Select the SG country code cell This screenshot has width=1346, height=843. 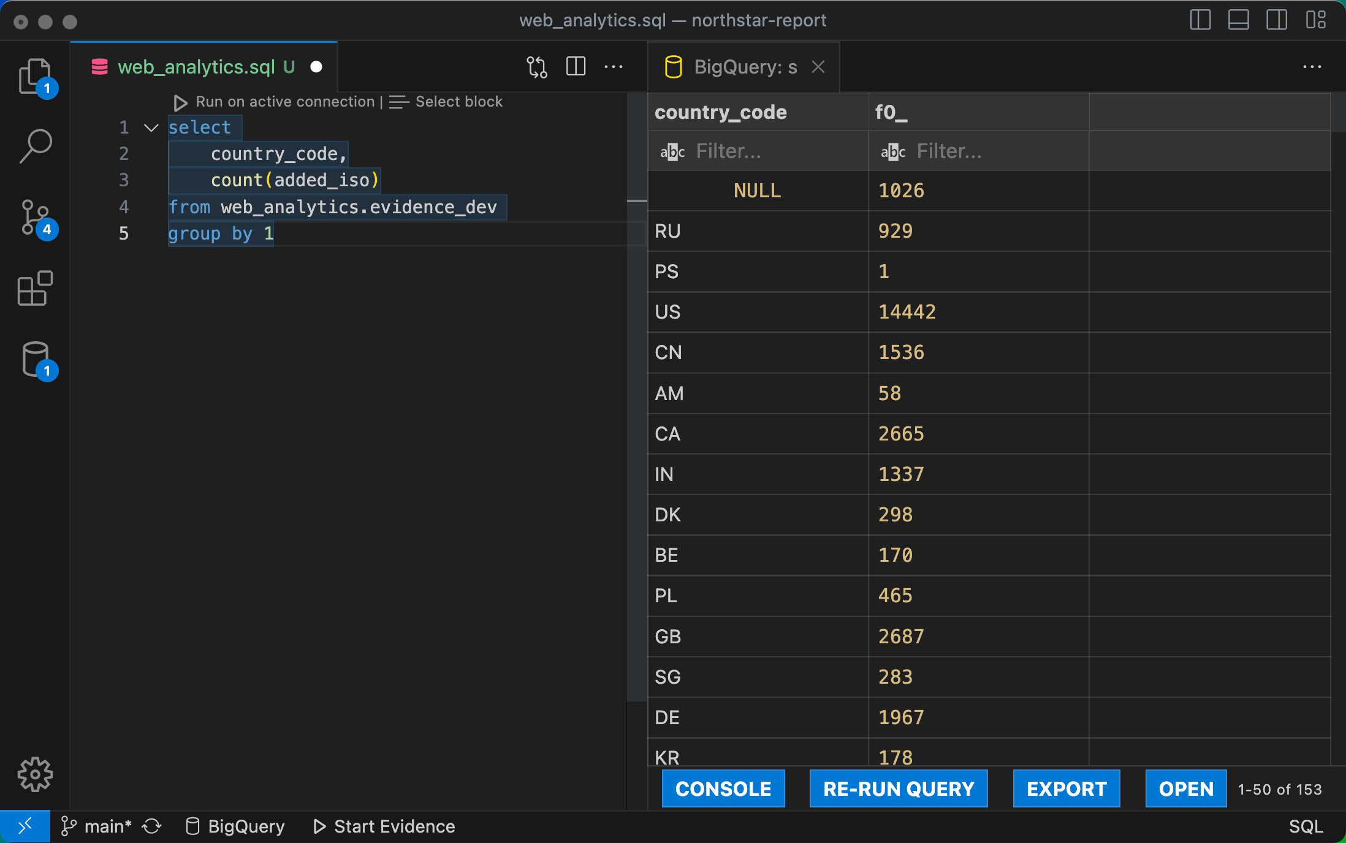[758, 677]
